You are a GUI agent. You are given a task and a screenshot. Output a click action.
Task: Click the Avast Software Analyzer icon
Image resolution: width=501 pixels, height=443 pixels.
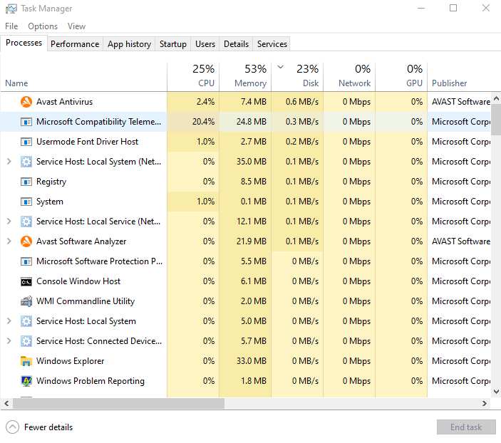click(26, 241)
